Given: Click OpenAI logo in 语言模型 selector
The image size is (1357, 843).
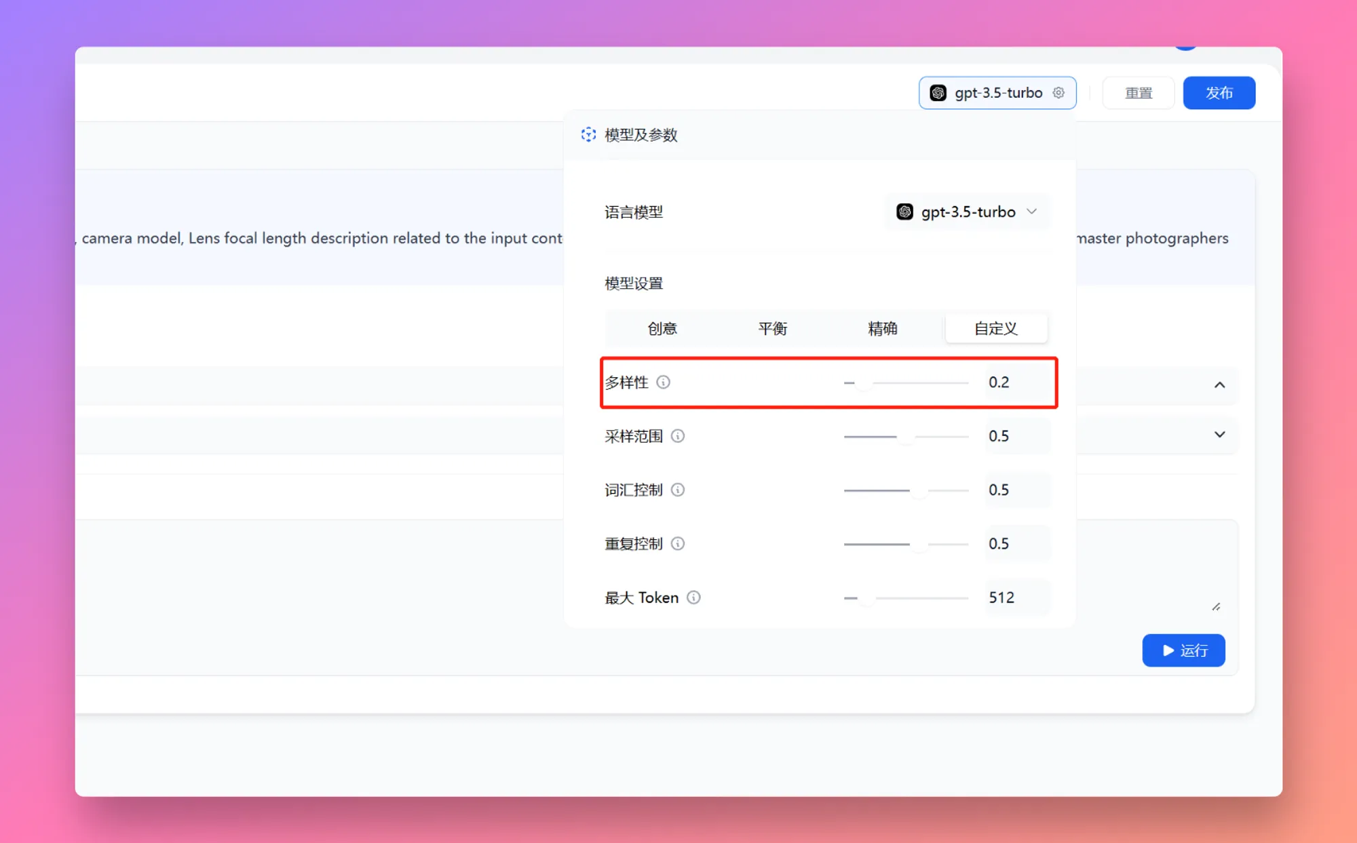Looking at the screenshot, I should coord(904,212).
